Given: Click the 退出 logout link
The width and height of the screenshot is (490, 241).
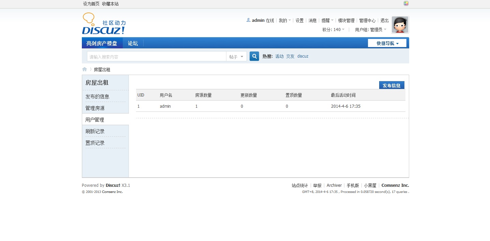Looking at the screenshot, I should (x=384, y=20).
